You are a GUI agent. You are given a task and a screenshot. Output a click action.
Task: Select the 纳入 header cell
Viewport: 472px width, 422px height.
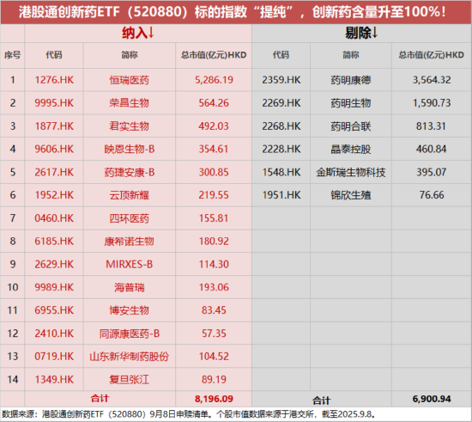click(138, 34)
